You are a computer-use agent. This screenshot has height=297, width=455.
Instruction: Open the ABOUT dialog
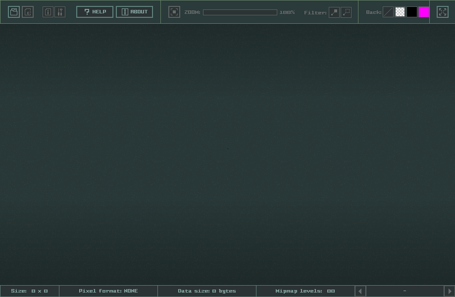134,12
